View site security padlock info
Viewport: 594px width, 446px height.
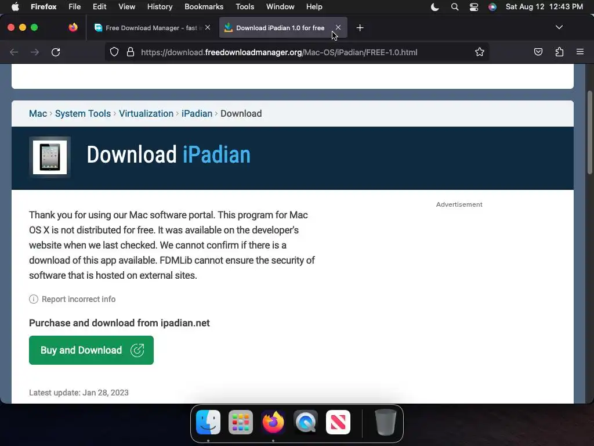coord(131,52)
